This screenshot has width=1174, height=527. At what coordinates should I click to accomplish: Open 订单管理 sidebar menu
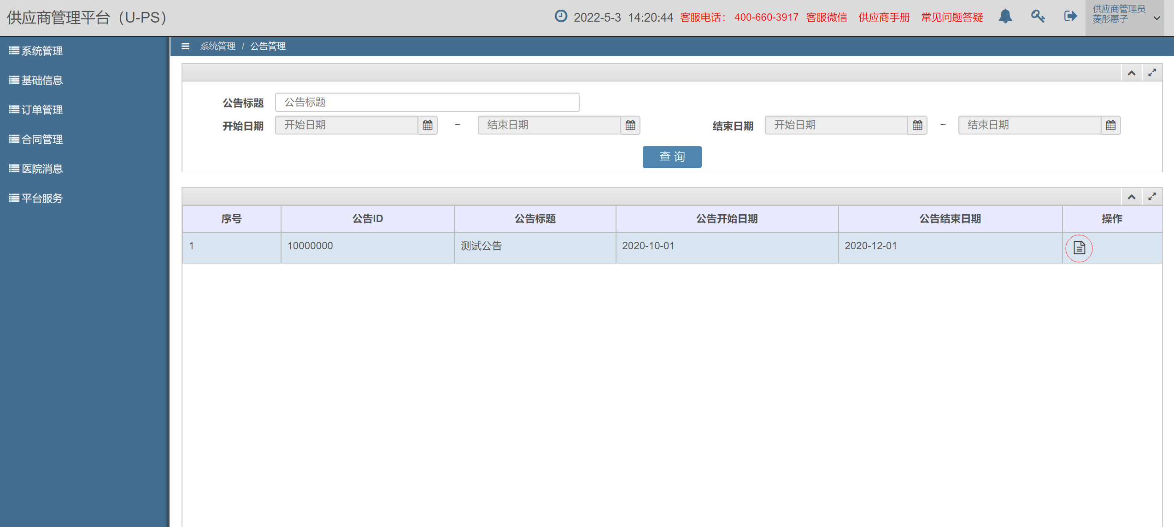[x=36, y=110]
